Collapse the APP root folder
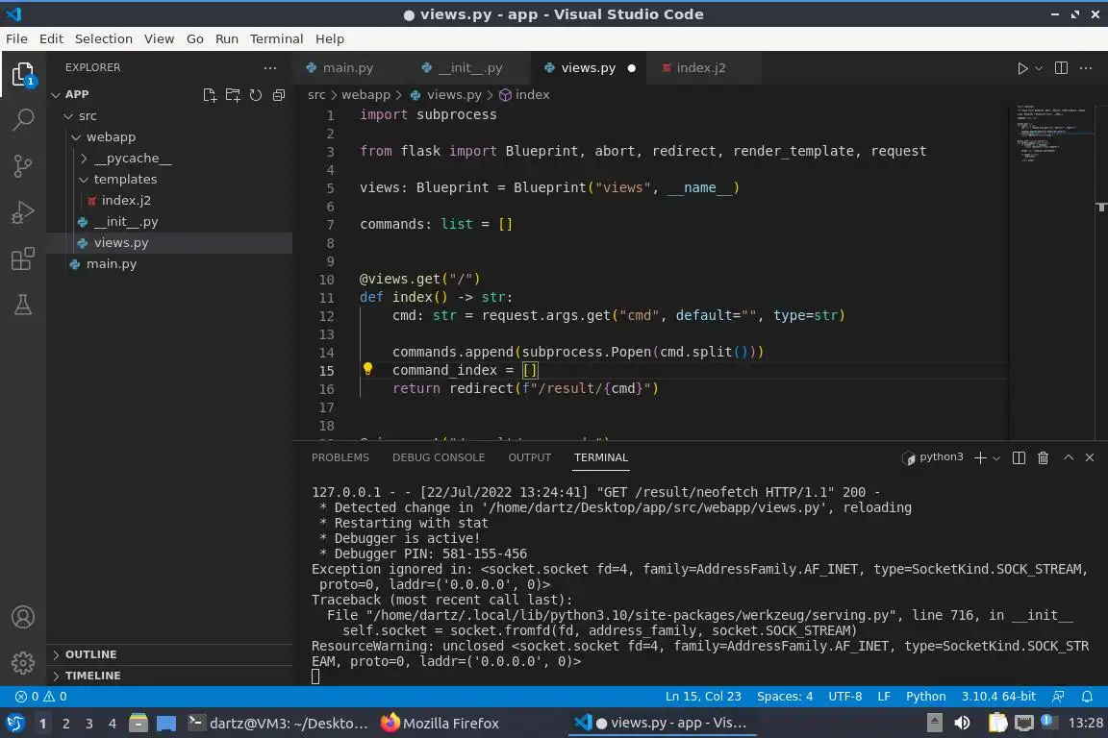Image resolution: width=1108 pixels, height=738 pixels. coord(57,94)
